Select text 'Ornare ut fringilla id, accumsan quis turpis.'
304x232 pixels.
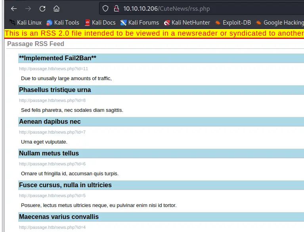(x=70, y=174)
